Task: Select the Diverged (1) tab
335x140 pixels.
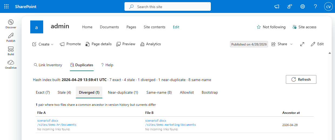Action: coord(89,92)
